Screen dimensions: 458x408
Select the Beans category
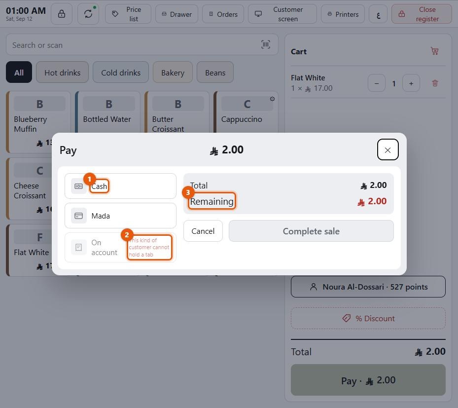click(215, 72)
